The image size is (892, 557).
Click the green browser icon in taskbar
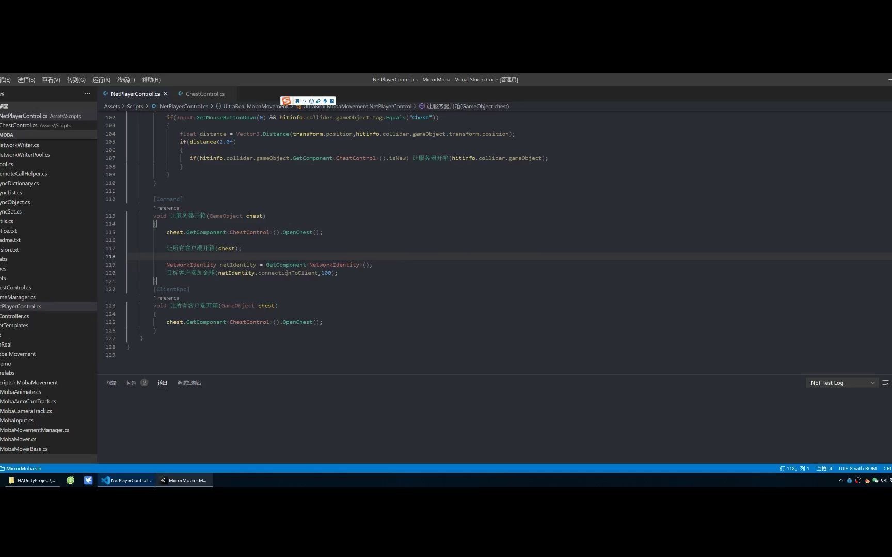click(71, 480)
